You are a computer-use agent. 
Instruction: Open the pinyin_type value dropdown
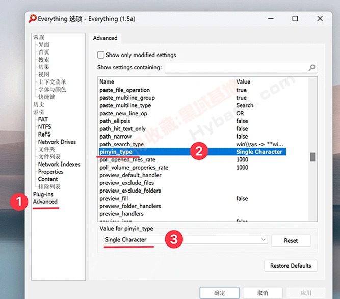(186, 240)
